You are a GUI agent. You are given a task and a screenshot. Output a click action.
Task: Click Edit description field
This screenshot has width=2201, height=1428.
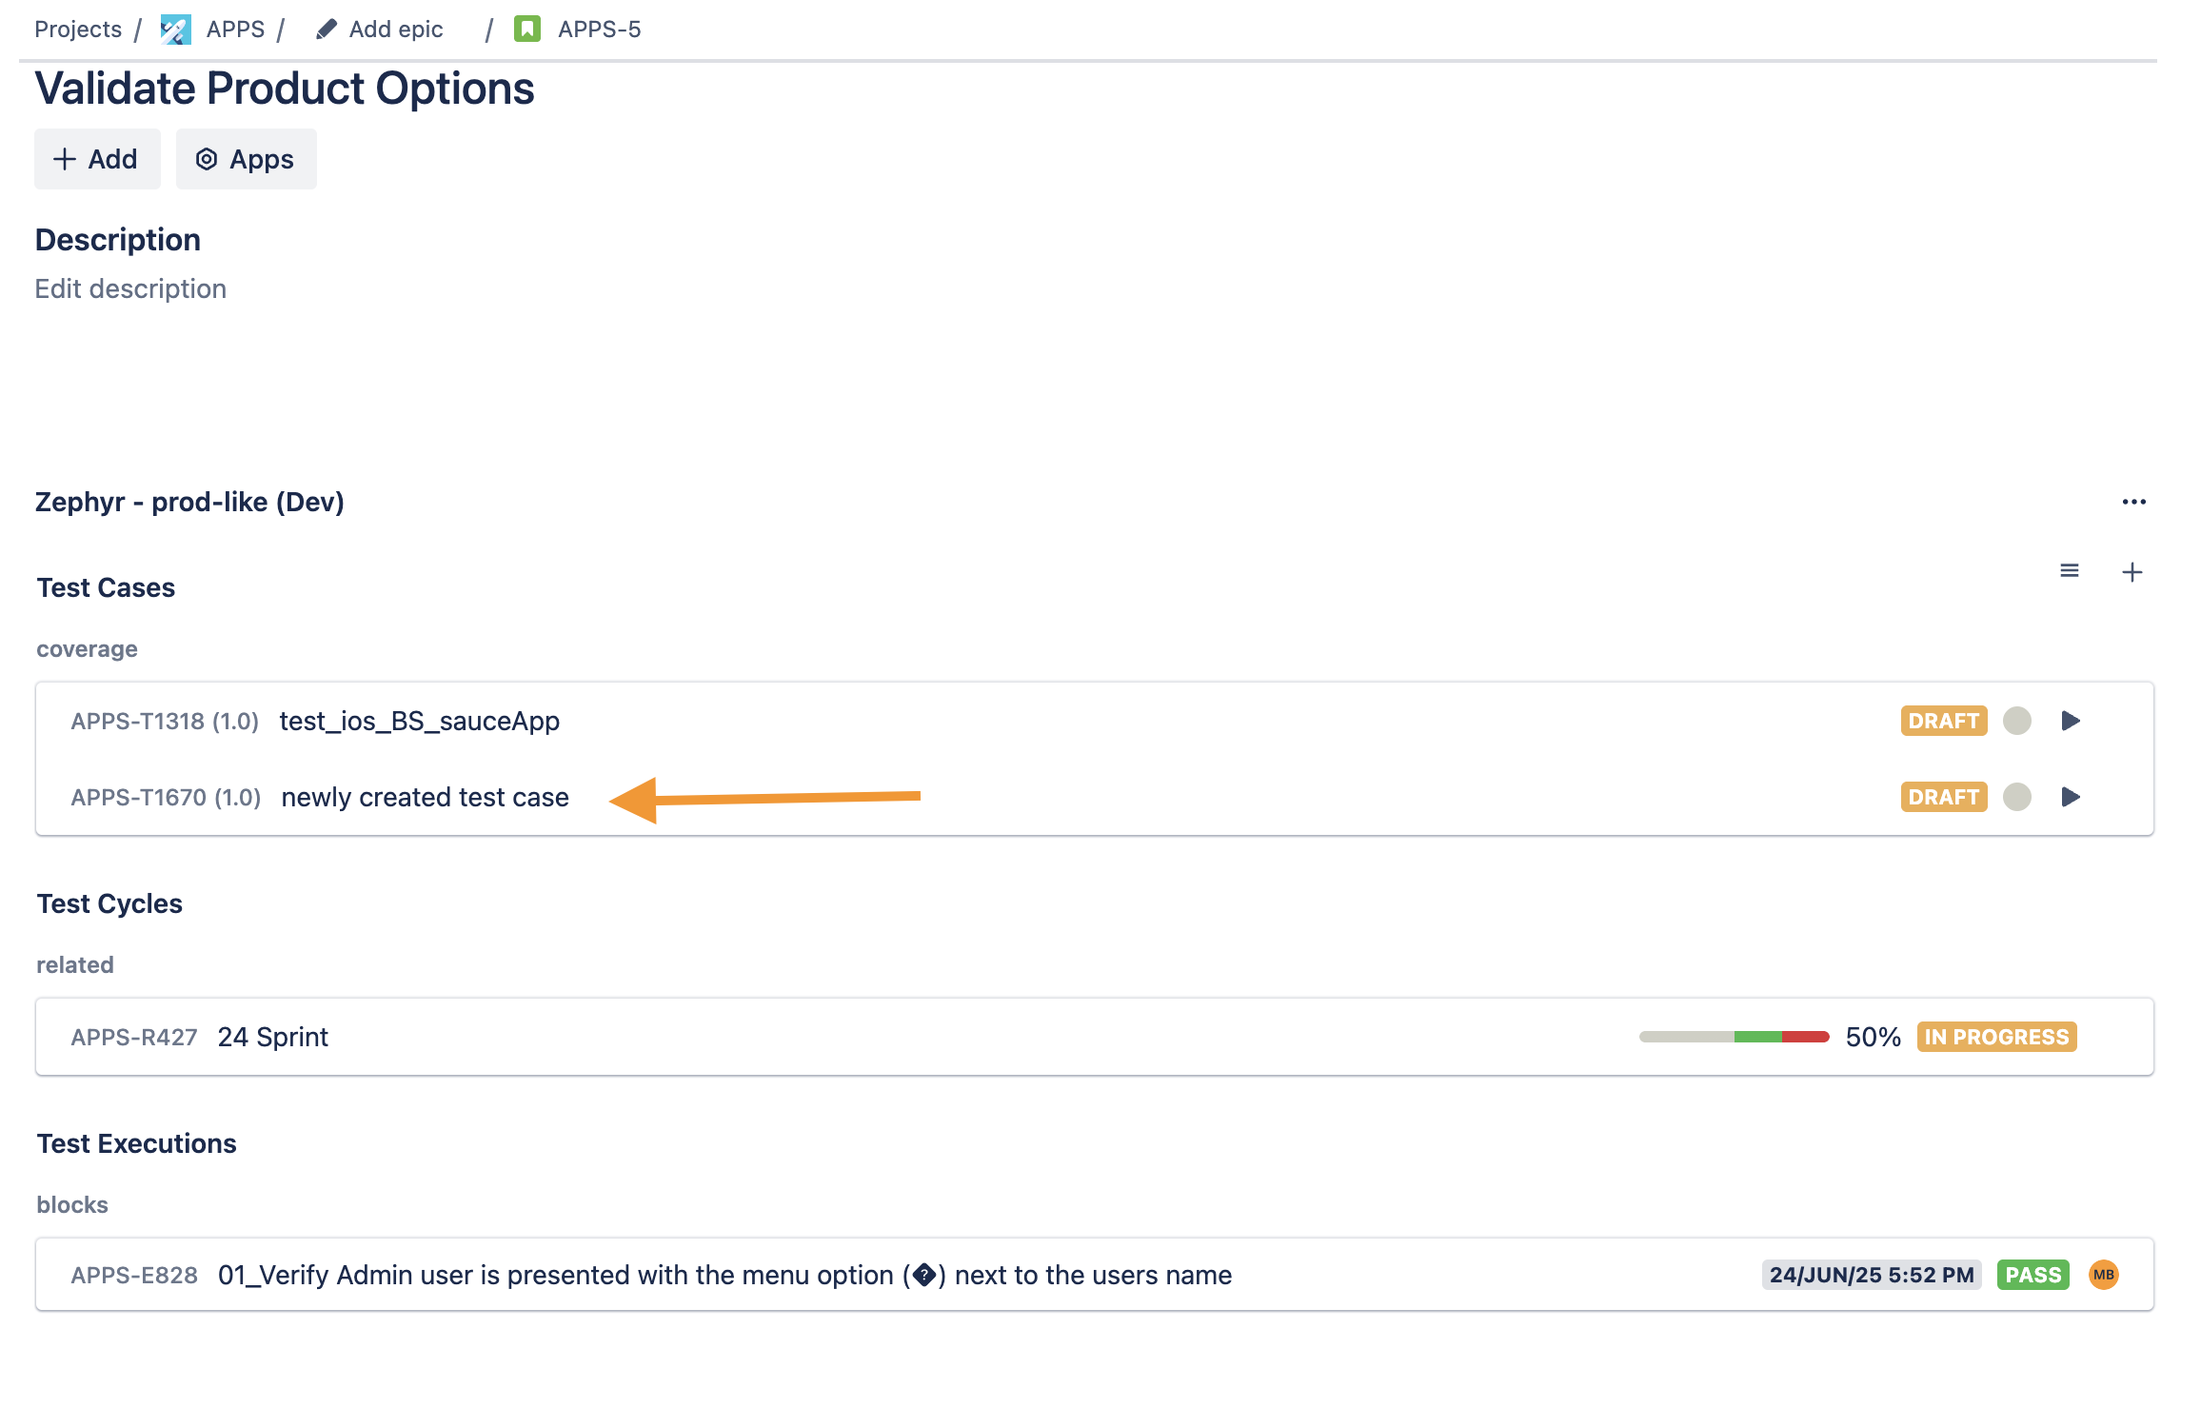130,289
